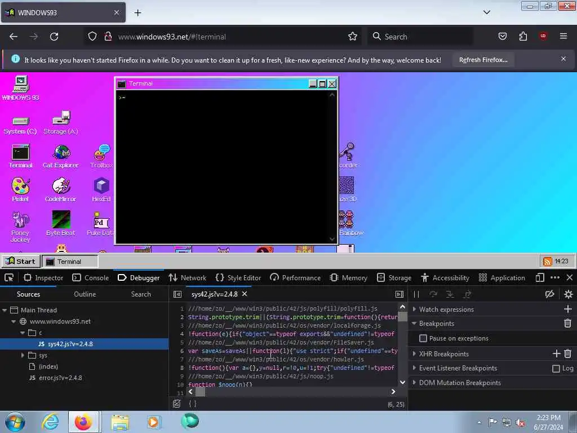Open the Outline tab in debugger
Viewport: 577px width, 433px height.
tap(85, 294)
